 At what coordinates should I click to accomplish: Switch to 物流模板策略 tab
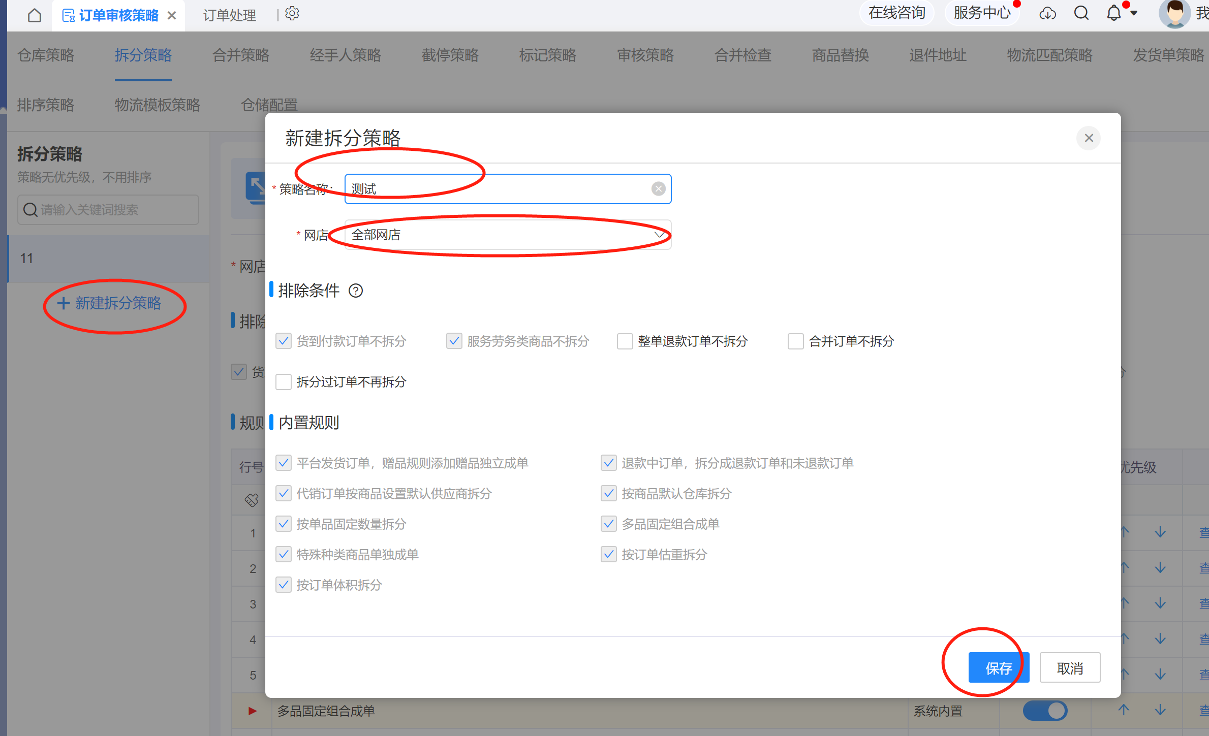coord(158,105)
